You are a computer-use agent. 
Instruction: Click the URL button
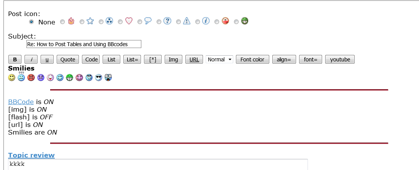[194, 59]
